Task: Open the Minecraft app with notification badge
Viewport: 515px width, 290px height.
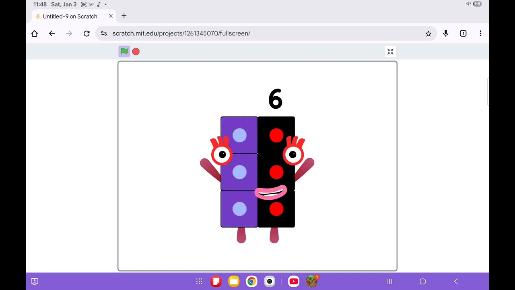Action: click(x=312, y=281)
